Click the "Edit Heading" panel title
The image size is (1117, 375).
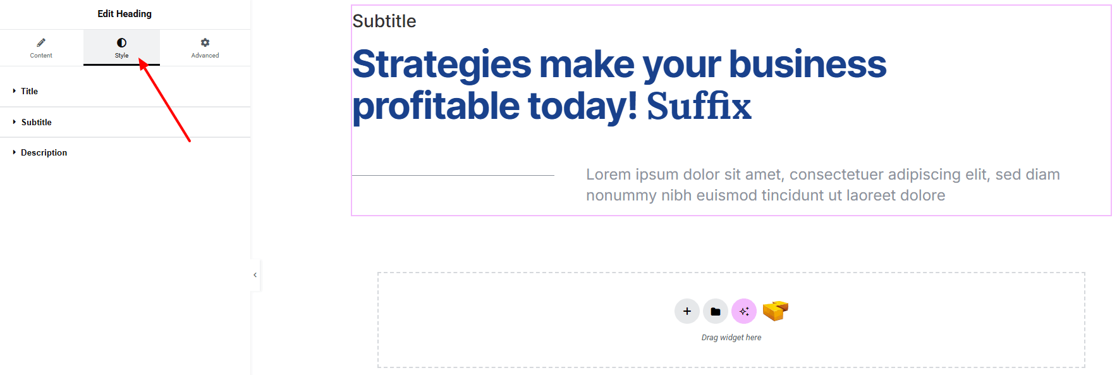coord(125,14)
